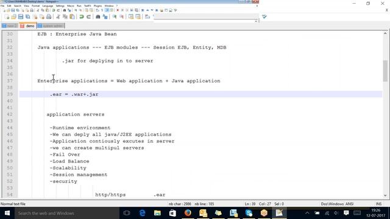Click the Redo arrow in large toolbar
This screenshot has width=390, height=219.
pos(88,17)
